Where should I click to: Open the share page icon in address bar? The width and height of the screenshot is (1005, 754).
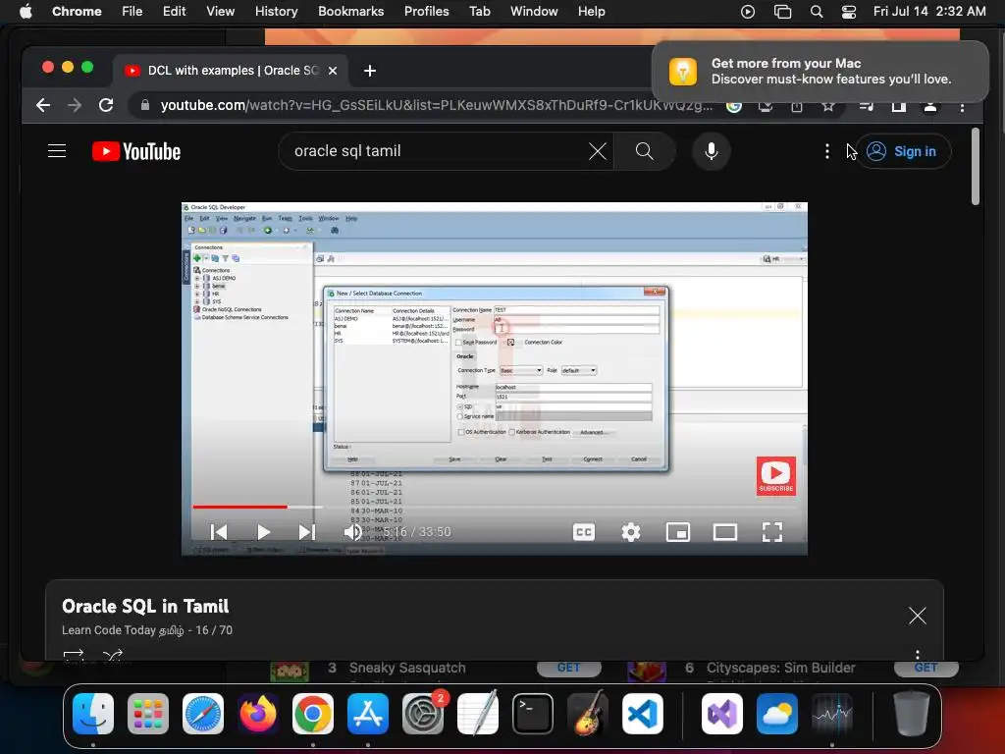797,105
